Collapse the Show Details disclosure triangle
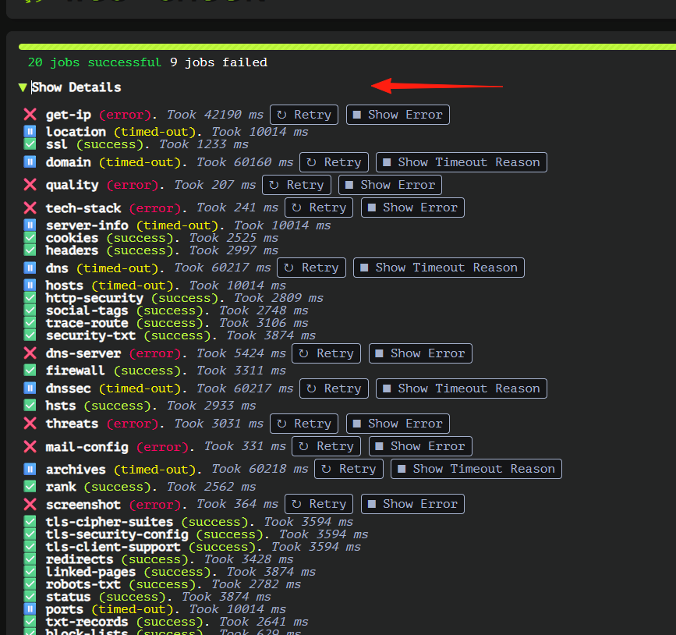The height and width of the screenshot is (635, 676). point(23,87)
